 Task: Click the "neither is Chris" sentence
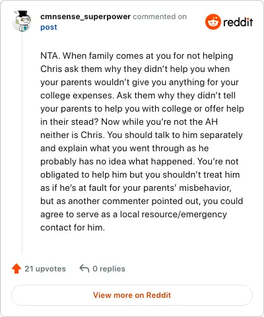(71, 135)
